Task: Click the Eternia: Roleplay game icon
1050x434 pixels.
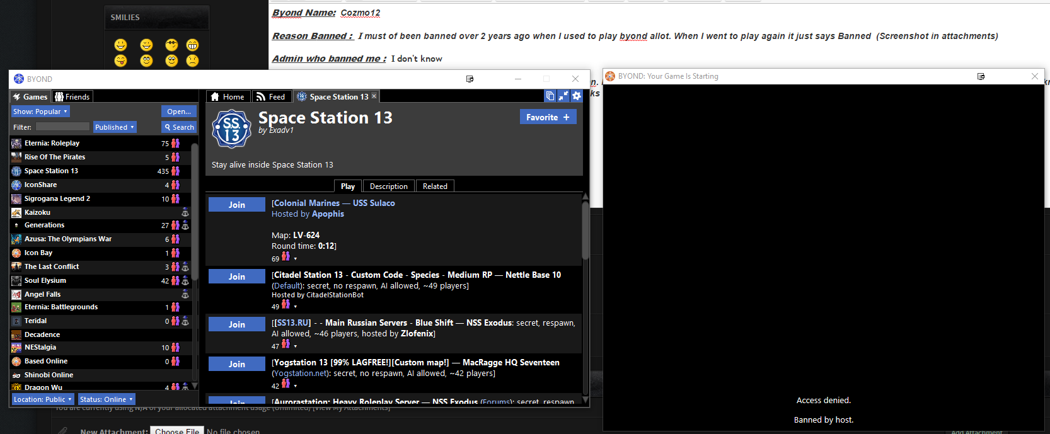Action: point(16,144)
